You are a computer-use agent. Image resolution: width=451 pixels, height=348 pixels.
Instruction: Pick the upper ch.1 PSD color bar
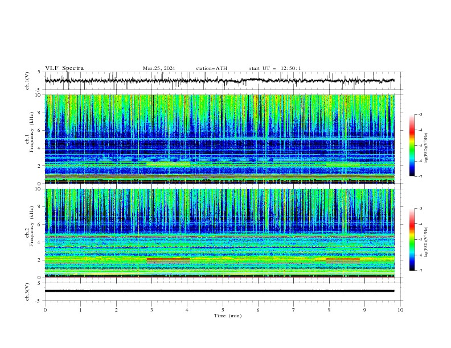[412, 146]
